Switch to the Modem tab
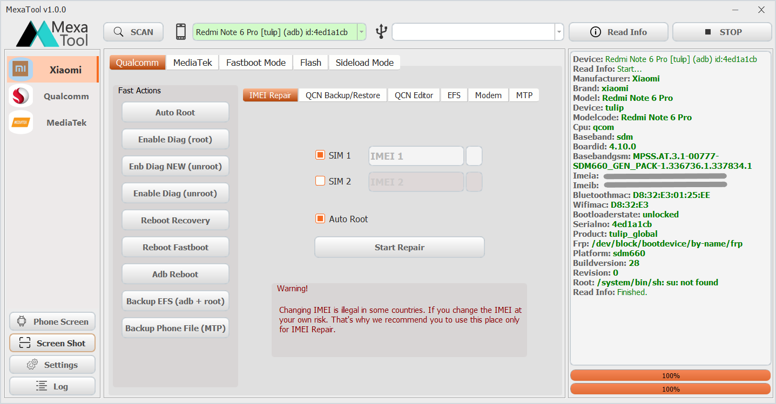 (x=488, y=95)
